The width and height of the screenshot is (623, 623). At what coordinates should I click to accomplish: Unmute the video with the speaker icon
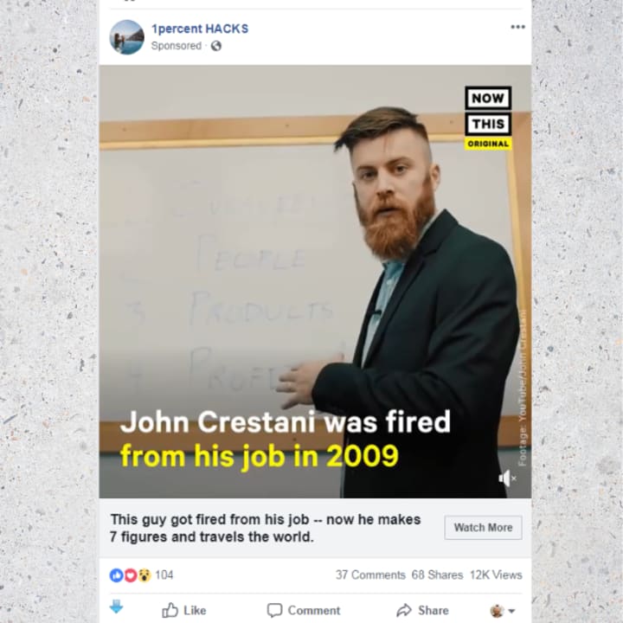click(507, 478)
